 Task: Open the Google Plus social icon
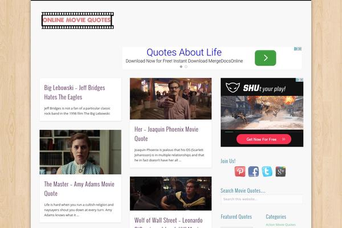coord(280,171)
